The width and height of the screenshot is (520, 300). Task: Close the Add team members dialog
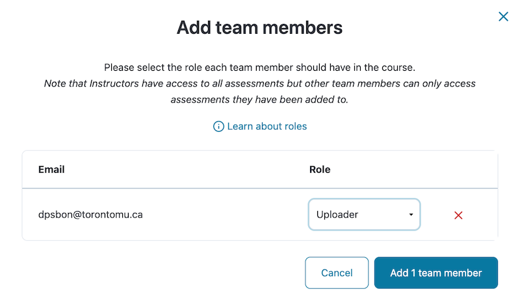[x=503, y=17]
